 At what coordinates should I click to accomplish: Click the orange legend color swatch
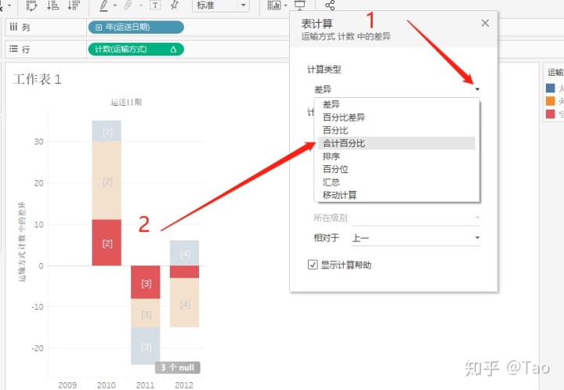pyautogui.click(x=551, y=101)
